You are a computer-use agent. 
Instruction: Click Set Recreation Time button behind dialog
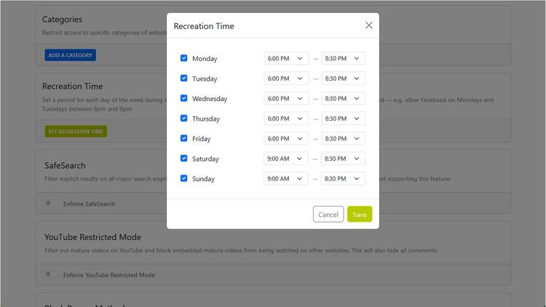[x=76, y=131]
